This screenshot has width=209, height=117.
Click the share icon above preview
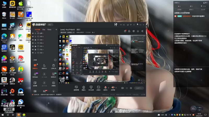(142, 31)
